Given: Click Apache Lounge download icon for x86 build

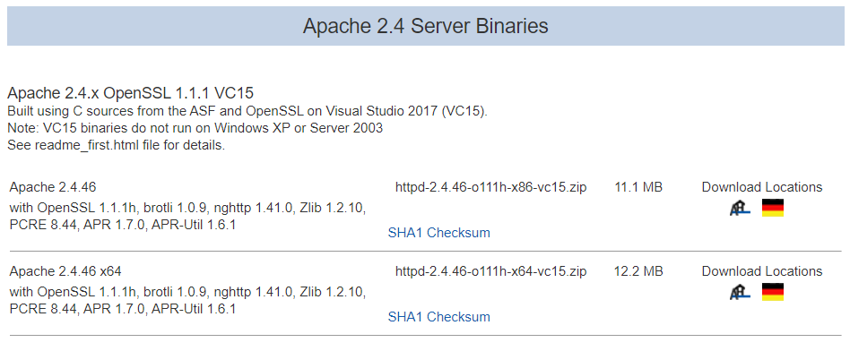Looking at the screenshot, I should 740,208.
